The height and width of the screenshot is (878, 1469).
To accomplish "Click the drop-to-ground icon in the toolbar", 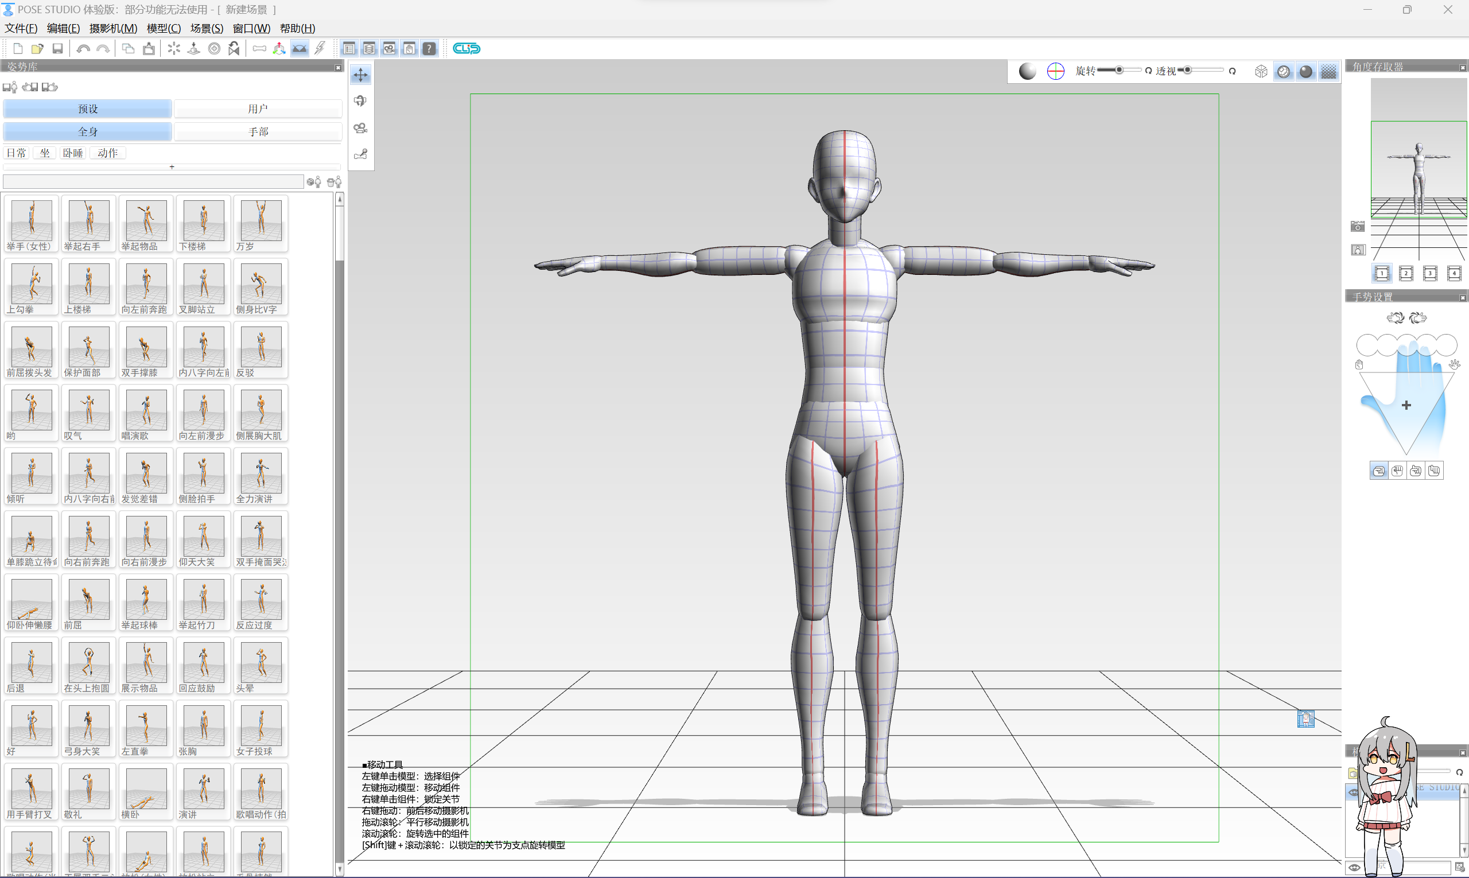I will (193, 49).
